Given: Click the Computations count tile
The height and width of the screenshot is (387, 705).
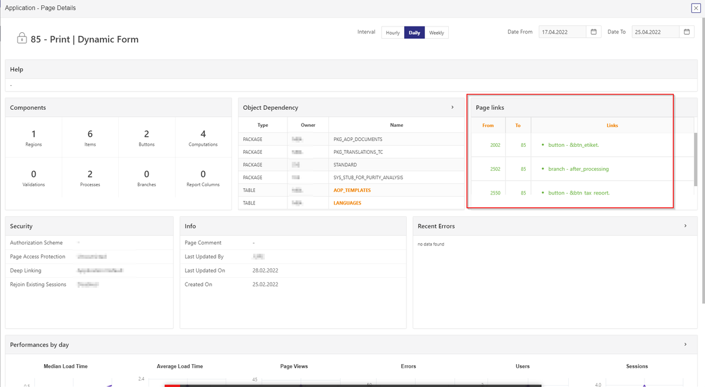Looking at the screenshot, I should pos(203,137).
